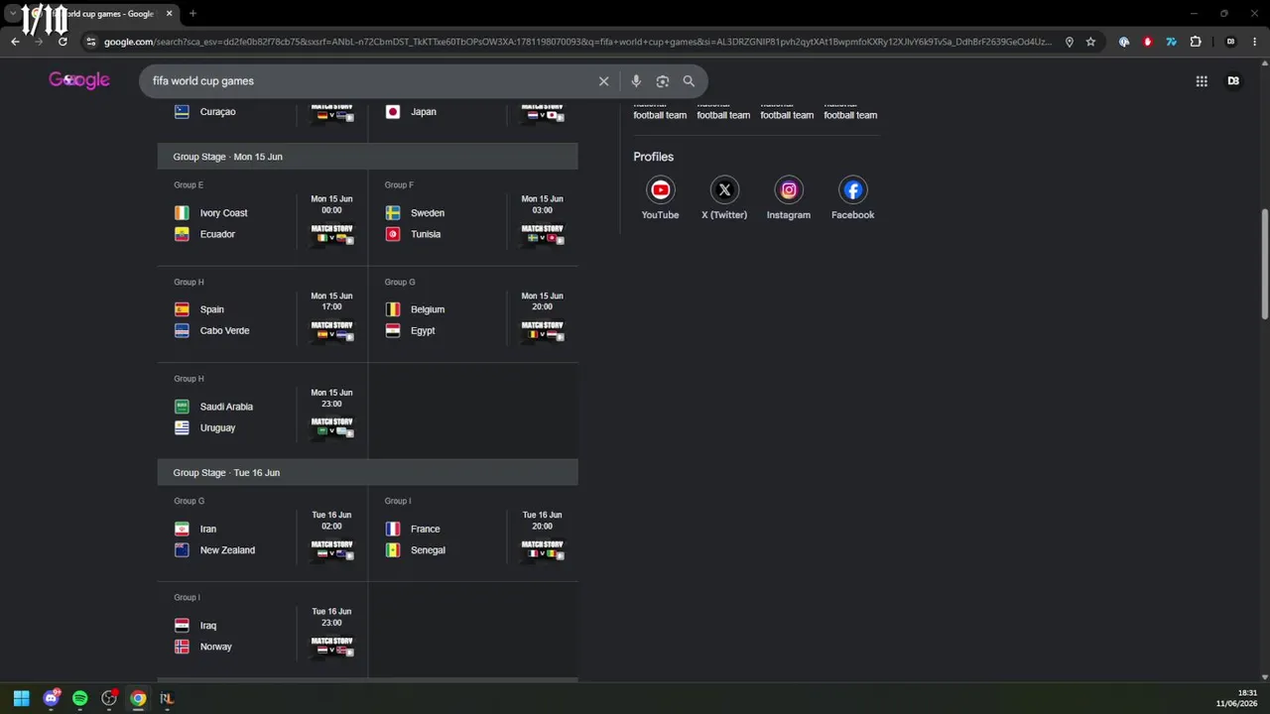Click the 'Profiles' heading
Viewport: 1270px width, 714px height.
click(654, 157)
